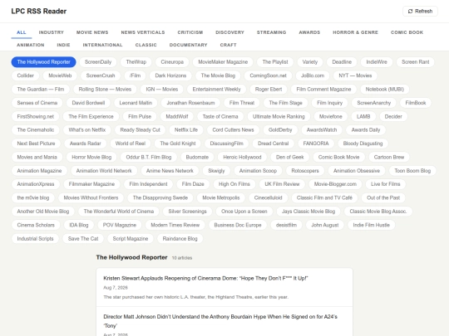Choose the /Film feed

[136, 75]
